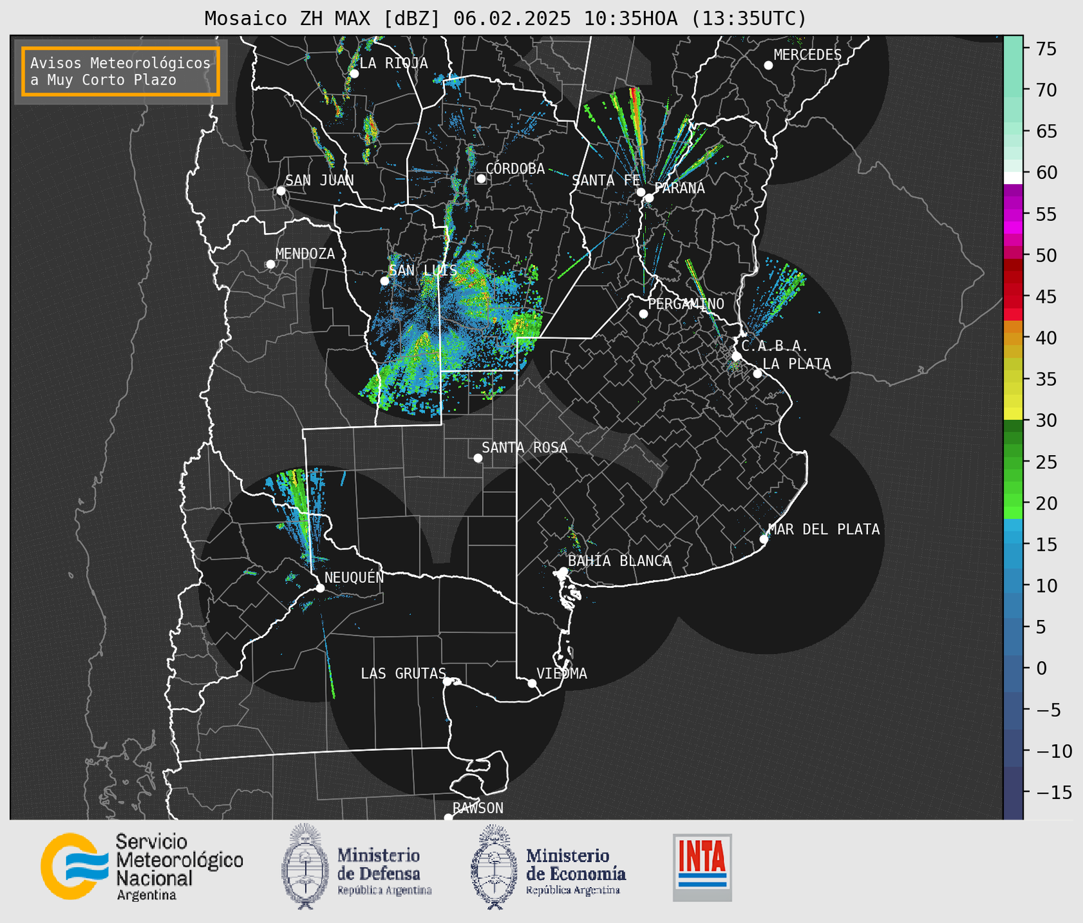
Task: Click the LAS GRUTAS city marker dot
Action: click(x=447, y=682)
